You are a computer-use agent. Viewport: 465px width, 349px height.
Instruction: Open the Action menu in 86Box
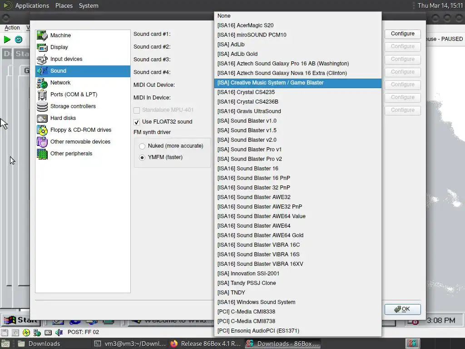click(x=12, y=28)
